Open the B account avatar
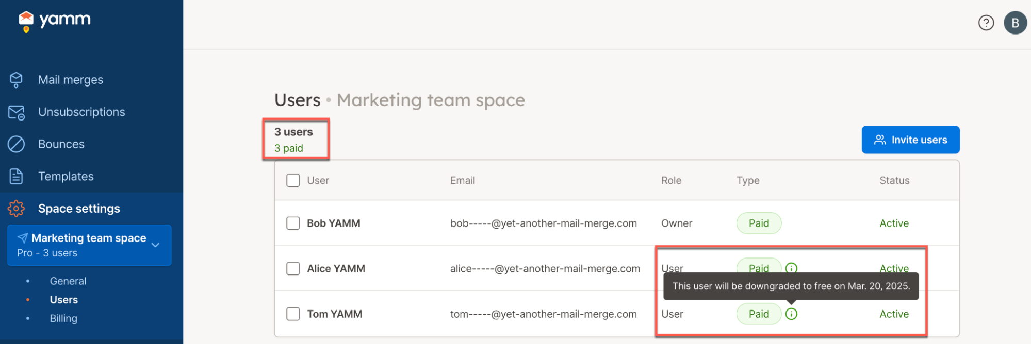 pyautogui.click(x=1015, y=23)
